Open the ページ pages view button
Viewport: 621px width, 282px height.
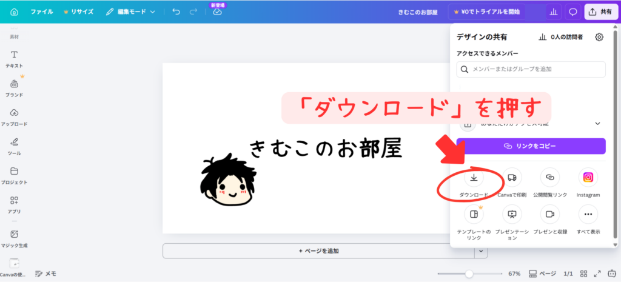point(543,274)
